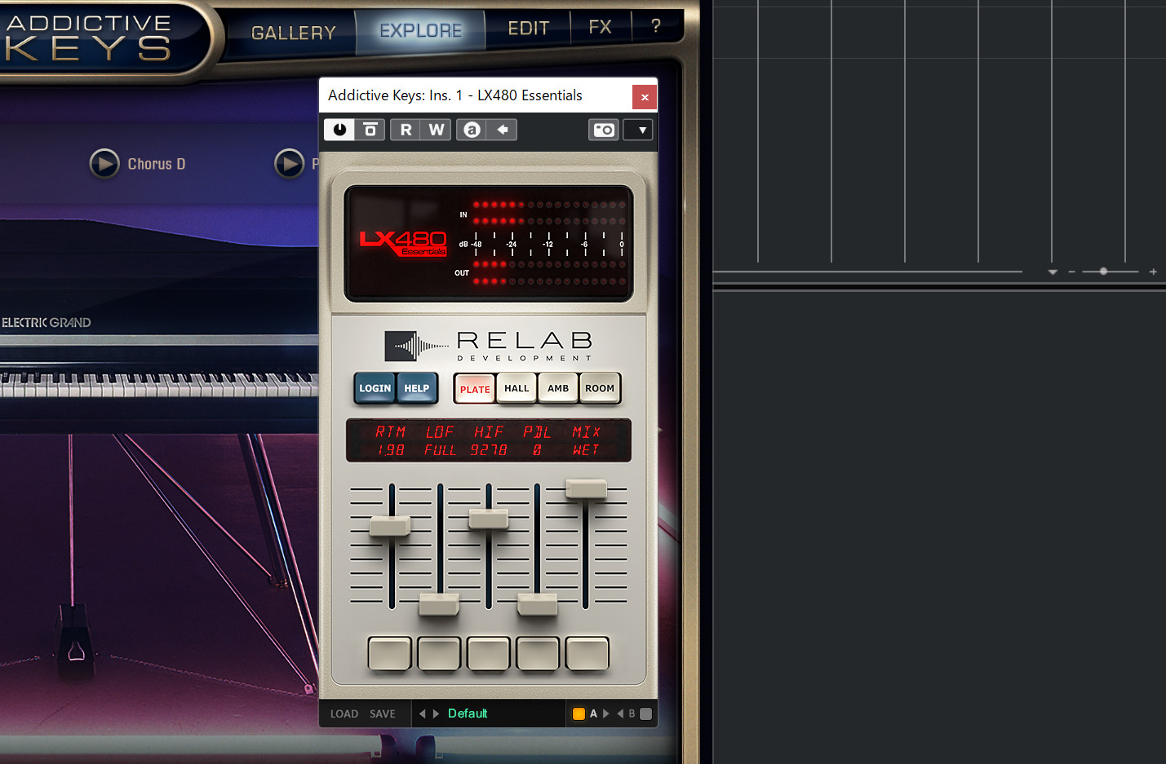Image resolution: width=1166 pixels, height=764 pixels.
Task: Play the preset preview right of Chorus D
Action: pos(290,164)
